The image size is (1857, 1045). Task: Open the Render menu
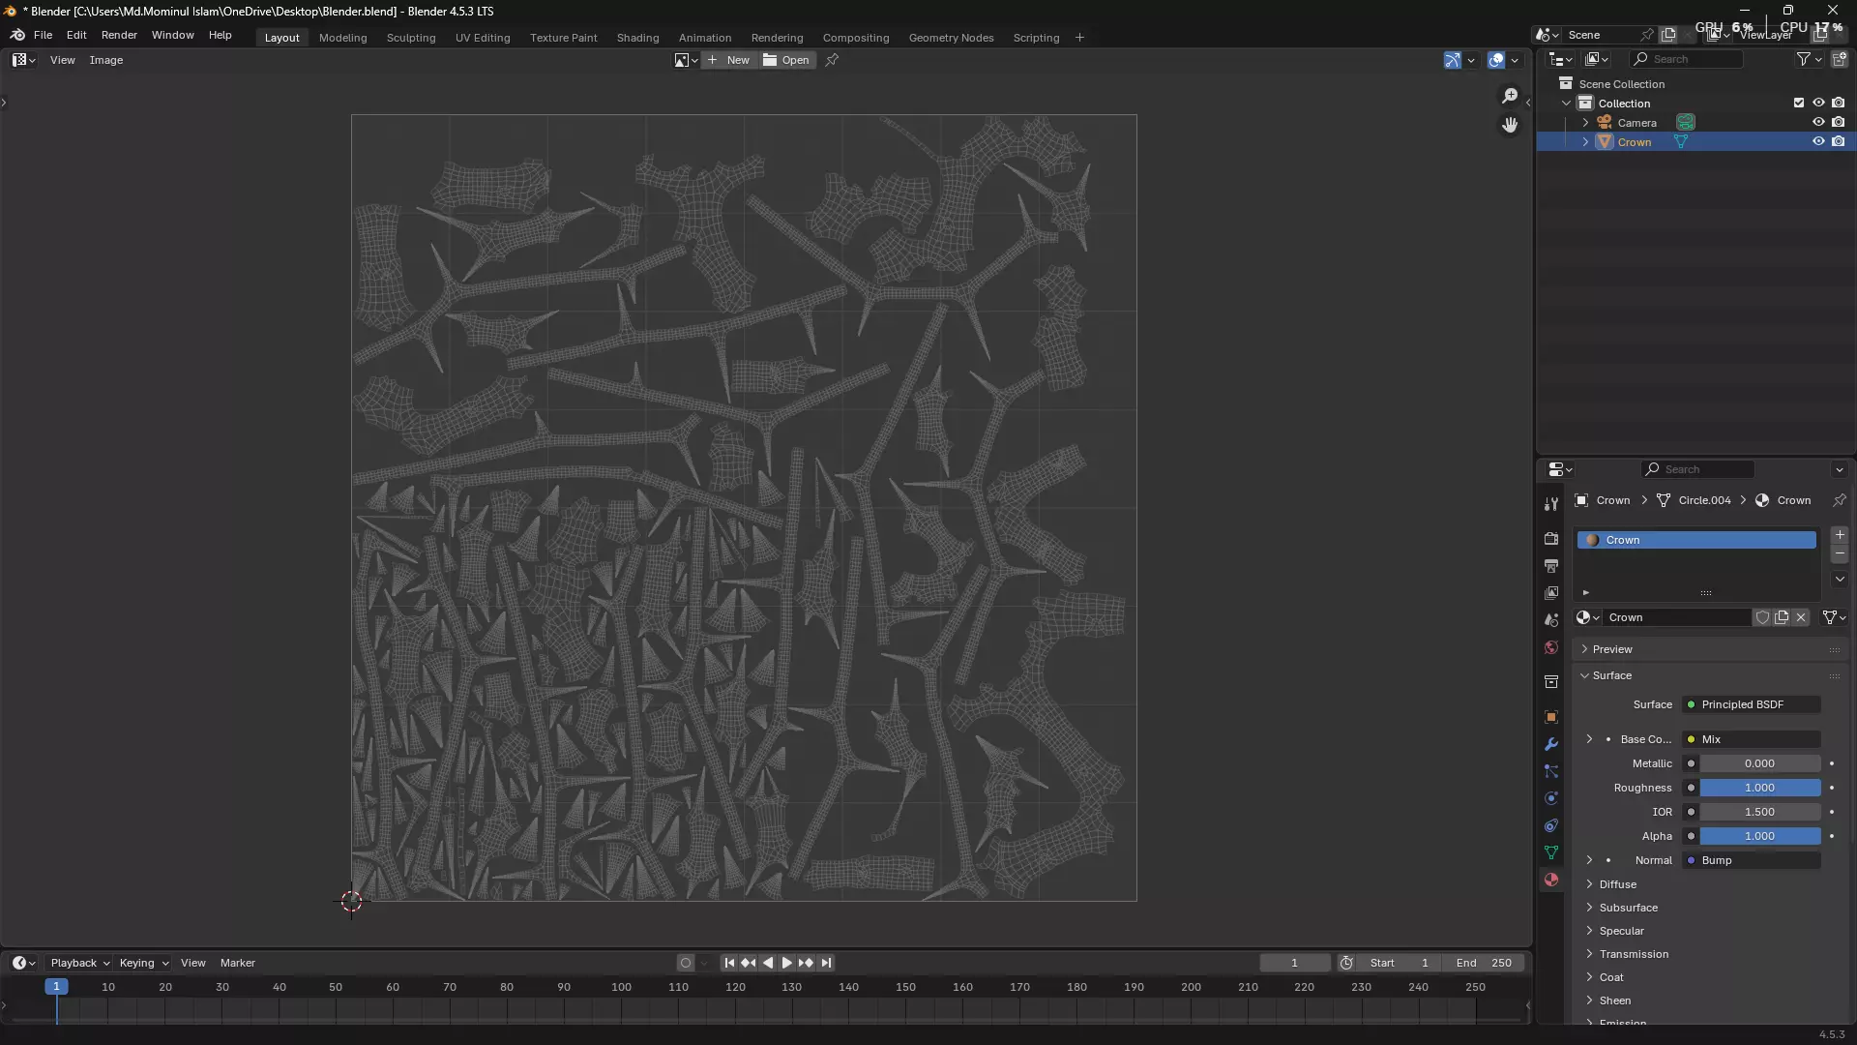click(119, 35)
